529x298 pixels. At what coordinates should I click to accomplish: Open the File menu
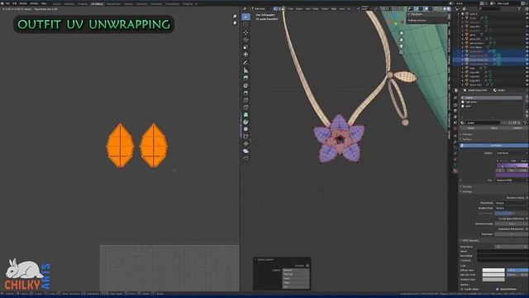point(7,3)
